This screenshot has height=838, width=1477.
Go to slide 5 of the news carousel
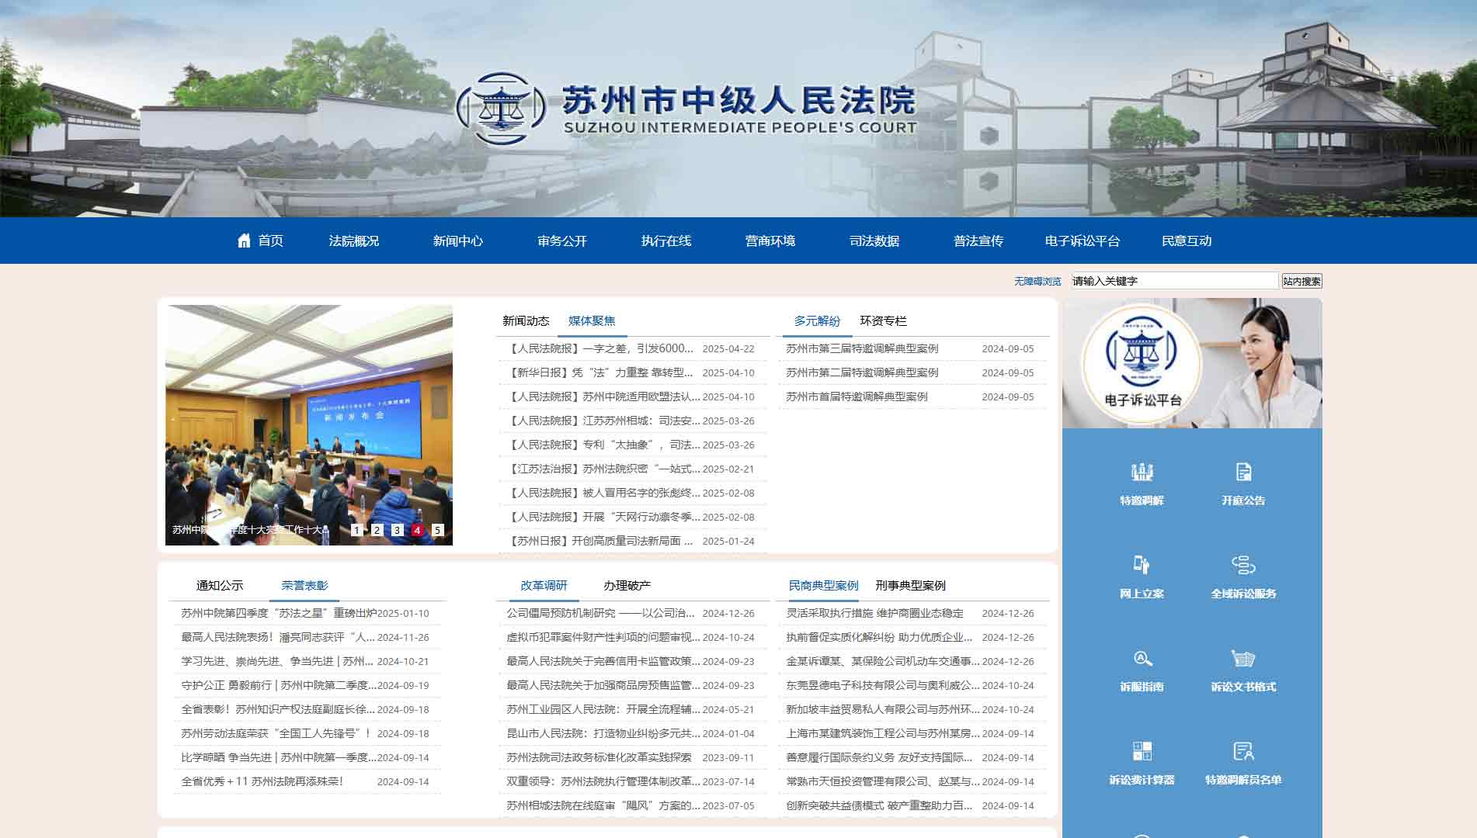click(437, 530)
